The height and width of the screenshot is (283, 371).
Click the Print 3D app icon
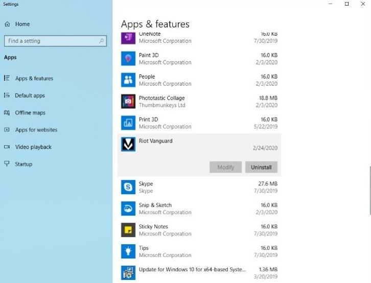coord(128,123)
